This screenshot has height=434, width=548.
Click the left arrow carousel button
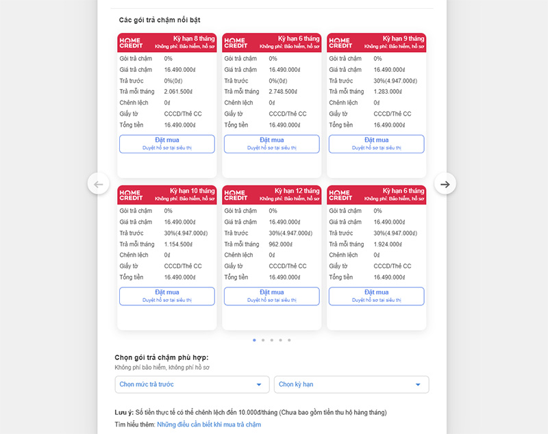(98, 184)
